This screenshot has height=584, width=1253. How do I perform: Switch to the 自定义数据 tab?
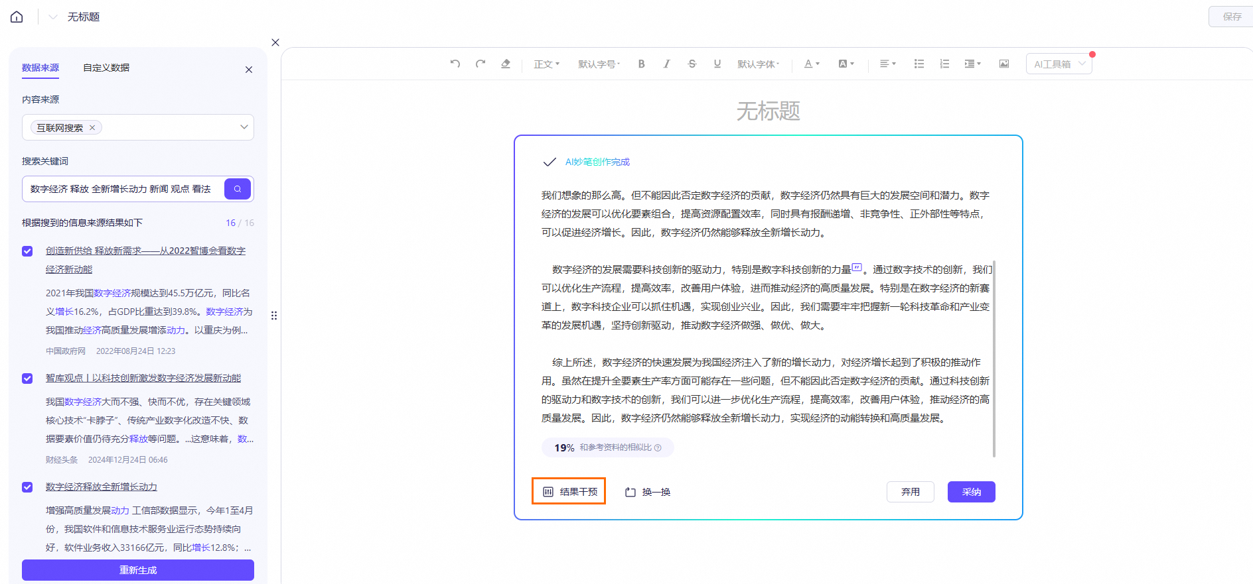106,68
